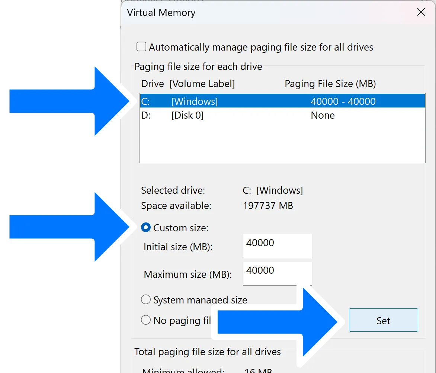
Task: Click the 197737 MB space available value
Action: coord(268,205)
